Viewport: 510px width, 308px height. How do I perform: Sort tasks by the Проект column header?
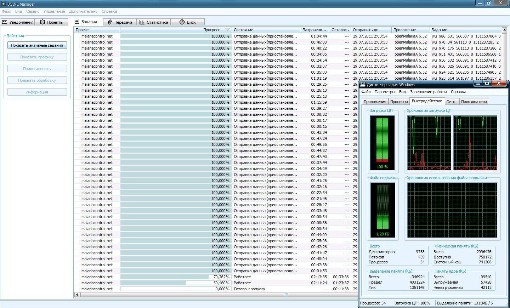97,30
